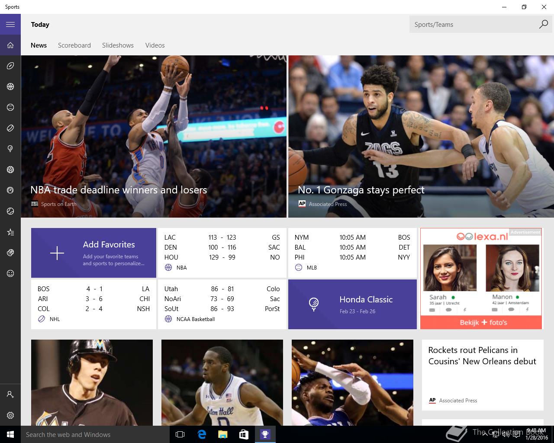
Task: Click the Sports trophy icon in taskbar
Action: pyautogui.click(x=265, y=434)
